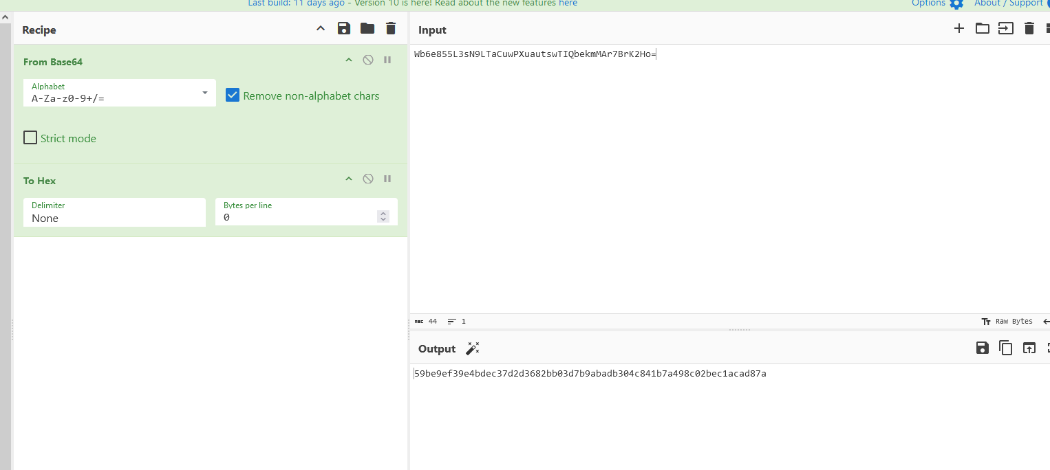Click the output hex string

coord(590,373)
